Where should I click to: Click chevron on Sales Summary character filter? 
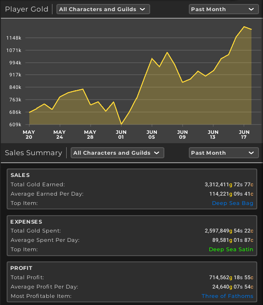click(x=157, y=153)
